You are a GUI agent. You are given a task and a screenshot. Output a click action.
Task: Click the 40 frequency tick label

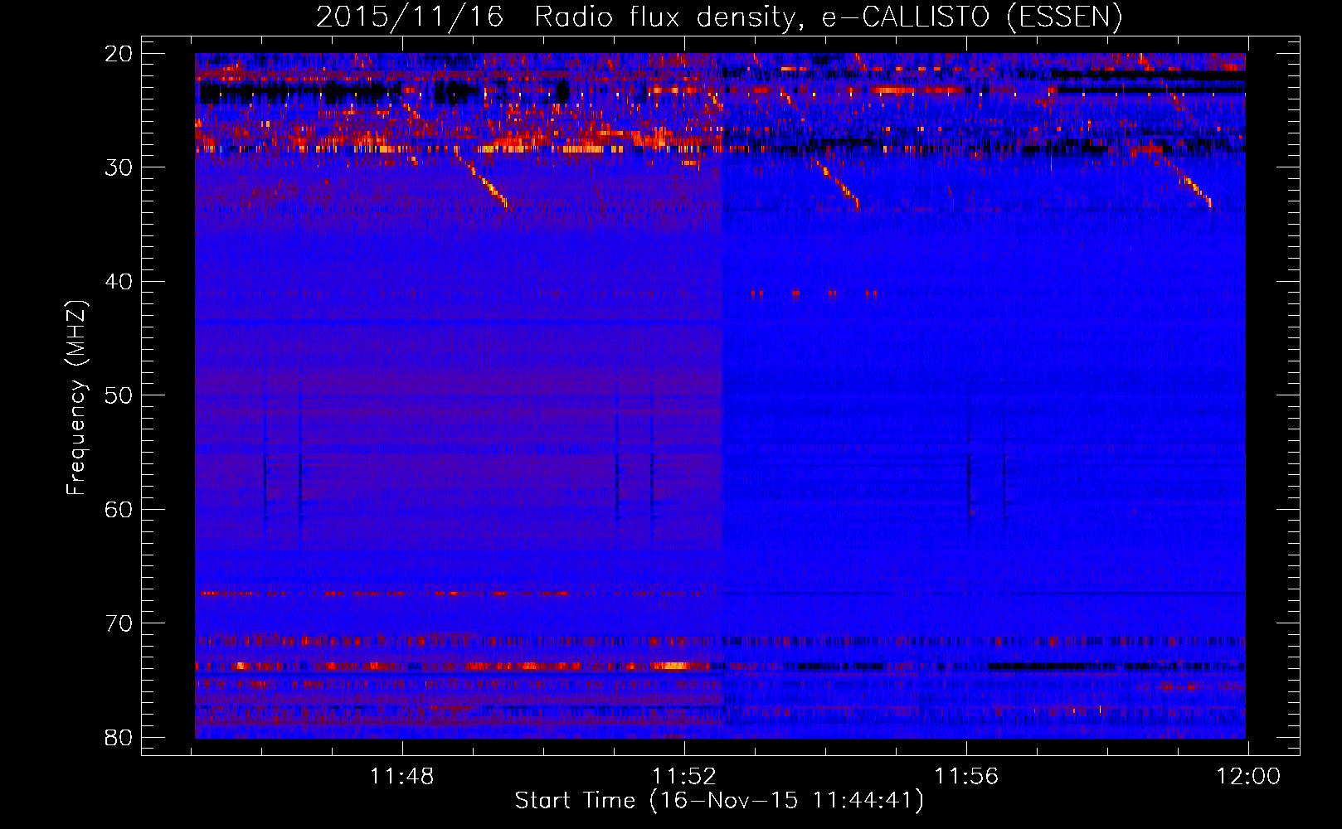tap(119, 282)
